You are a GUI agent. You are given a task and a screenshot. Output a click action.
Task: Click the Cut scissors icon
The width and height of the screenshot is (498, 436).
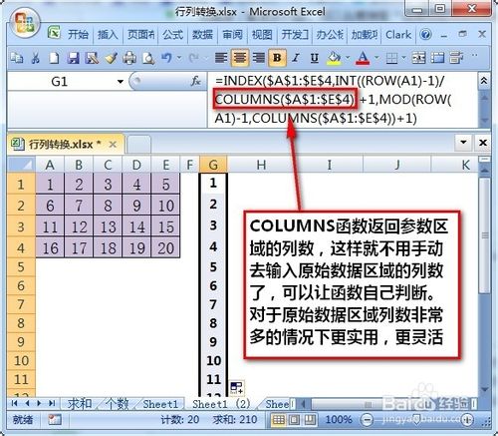pyautogui.click(x=35, y=58)
